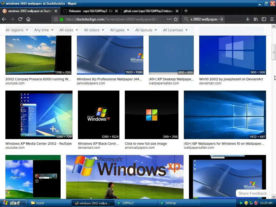Image resolution: width=276 pixels, height=207 pixels.
Task: Open Click to view full size image link
Action: point(146,144)
